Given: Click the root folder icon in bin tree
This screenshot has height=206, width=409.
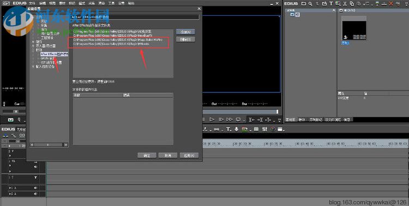Looking at the screenshot, I should coord(292,15).
